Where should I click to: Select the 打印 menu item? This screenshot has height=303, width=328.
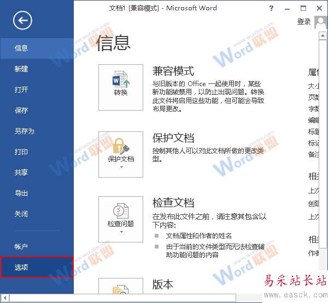click(37, 152)
